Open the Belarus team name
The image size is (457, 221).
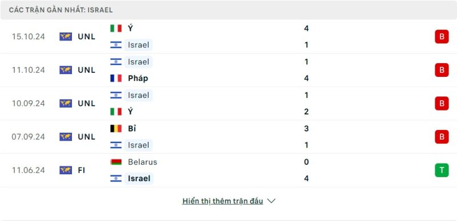coord(142,162)
